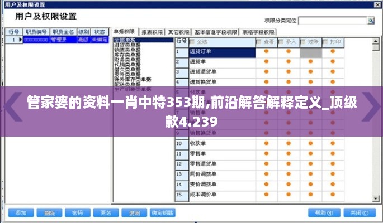Switch to 基本信息字段权限 tab

pos(216,32)
